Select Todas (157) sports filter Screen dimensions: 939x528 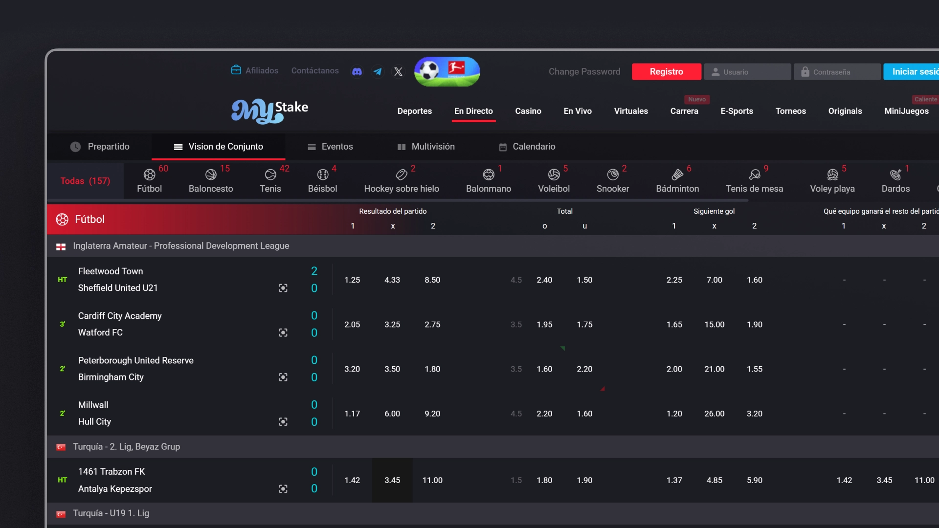pyautogui.click(x=85, y=181)
